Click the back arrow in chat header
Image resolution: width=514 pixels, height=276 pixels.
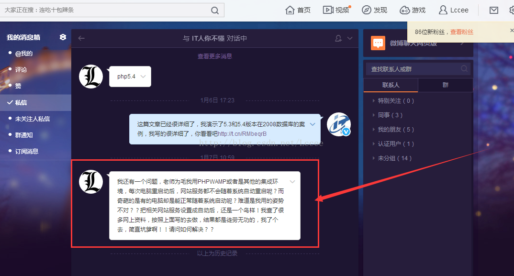tap(81, 38)
